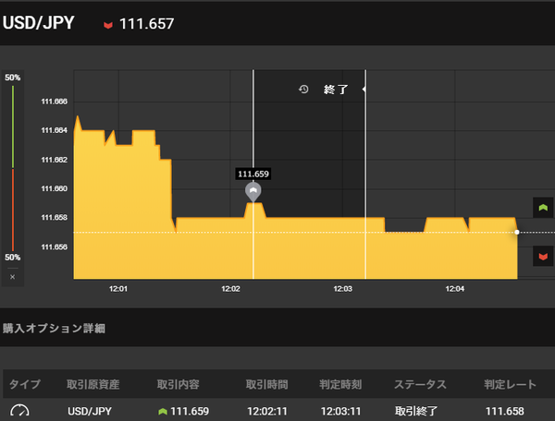Viewport: 555px width, 421px height.
Task: Click the USD/JPY cell in the trade row
Action: [90, 411]
